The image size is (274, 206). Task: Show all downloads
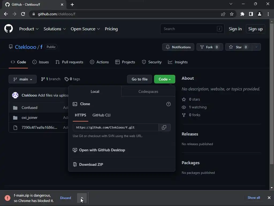[x=254, y=198]
